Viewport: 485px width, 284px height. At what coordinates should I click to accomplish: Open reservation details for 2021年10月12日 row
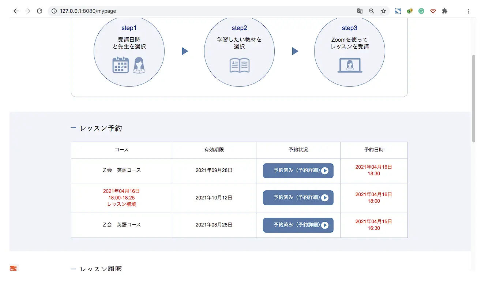(298, 198)
